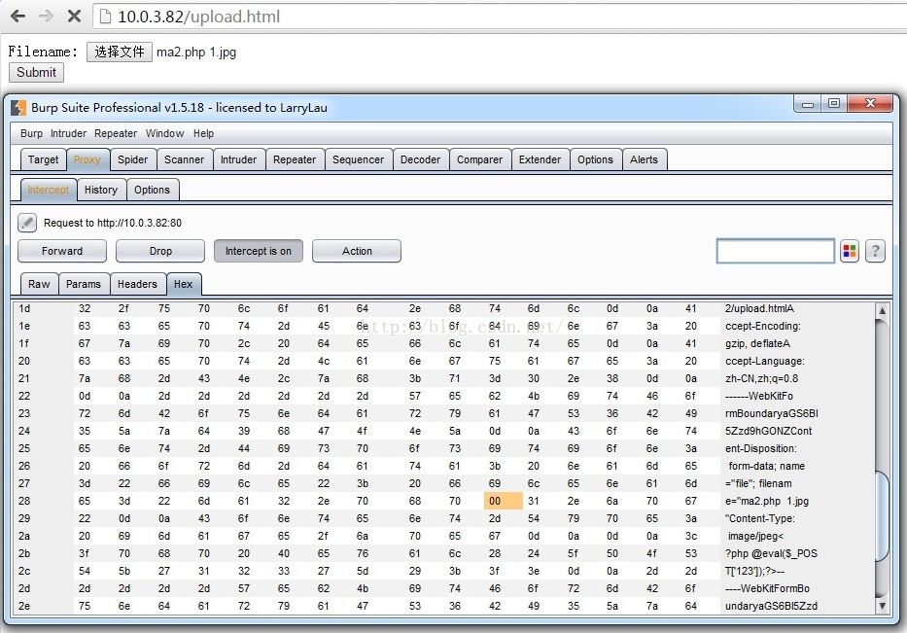Switch to the Headers view tab

point(138,284)
